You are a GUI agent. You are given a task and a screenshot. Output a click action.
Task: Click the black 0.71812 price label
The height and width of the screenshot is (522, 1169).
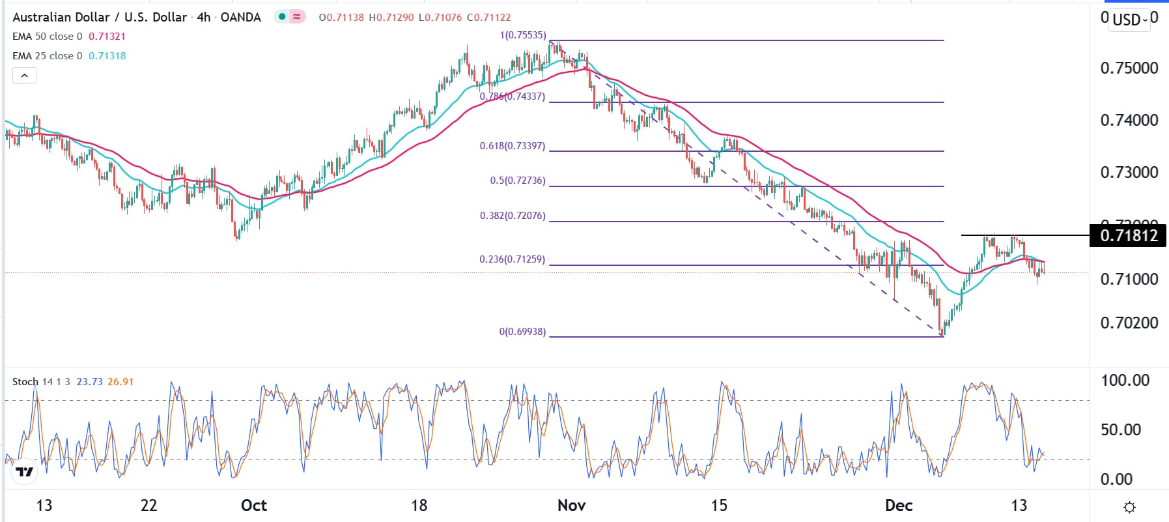(1129, 235)
